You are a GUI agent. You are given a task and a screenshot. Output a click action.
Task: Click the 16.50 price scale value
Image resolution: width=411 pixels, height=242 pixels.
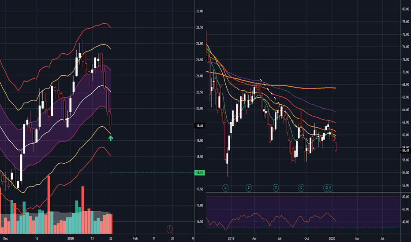[x=199, y=222]
